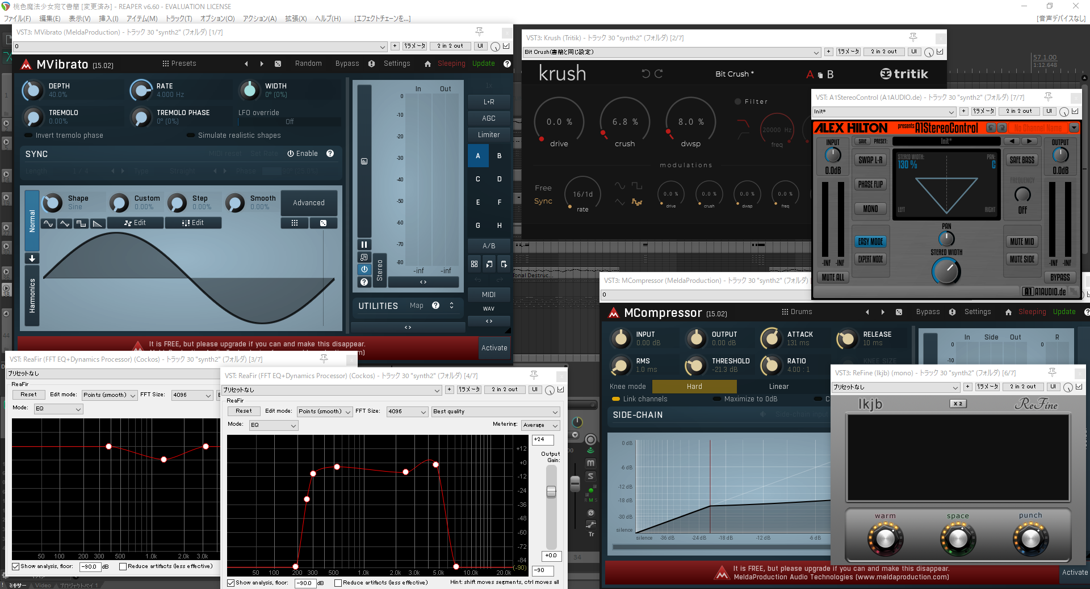Screen dimensions: 1090x589
Task: Click the SWAP L-R button in A1StereoControl
Action: point(870,160)
